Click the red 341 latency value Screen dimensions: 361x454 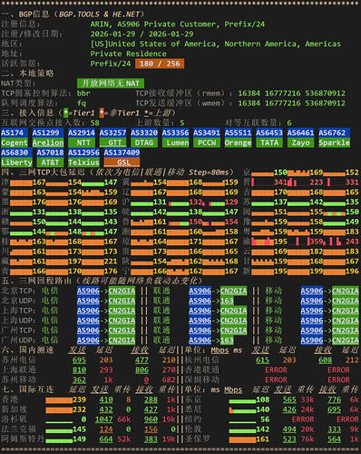coord(280,183)
